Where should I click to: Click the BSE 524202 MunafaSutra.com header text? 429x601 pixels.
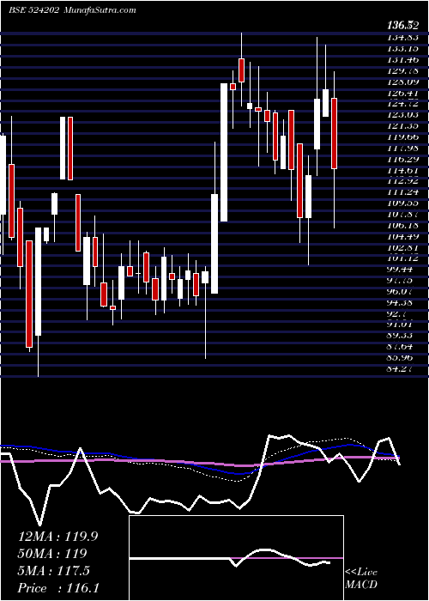[72, 10]
